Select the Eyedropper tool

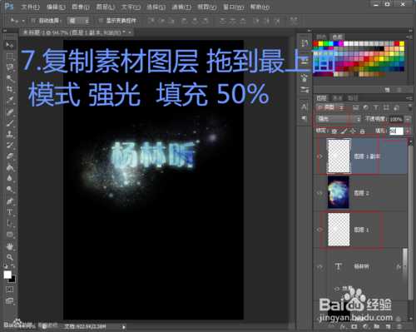(x=10, y=101)
